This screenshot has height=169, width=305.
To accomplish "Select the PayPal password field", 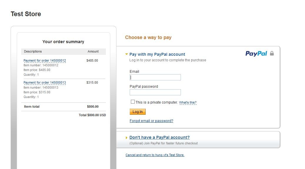I will (x=155, y=92).
